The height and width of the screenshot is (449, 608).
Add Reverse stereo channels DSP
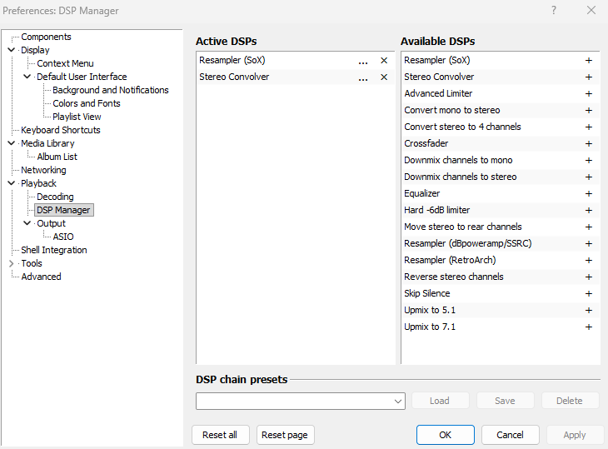[x=589, y=277]
